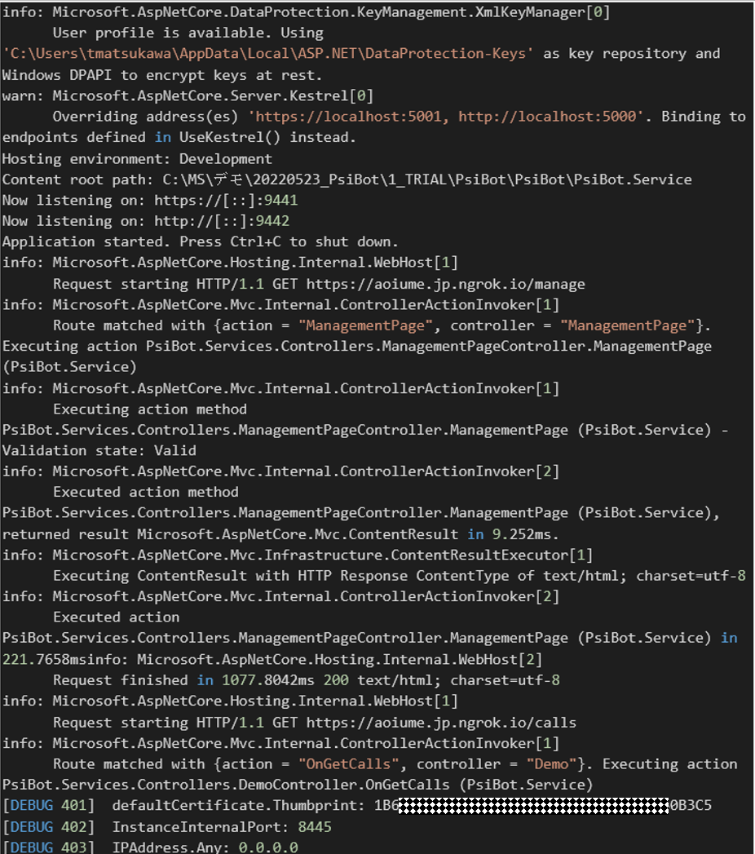Select the InstanceInternalPort value 8445
The height and width of the screenshot is (854, 755).
315,827
